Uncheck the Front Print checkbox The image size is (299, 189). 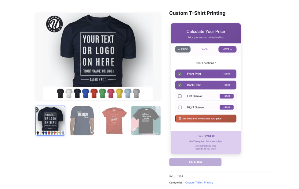(180, 74)
